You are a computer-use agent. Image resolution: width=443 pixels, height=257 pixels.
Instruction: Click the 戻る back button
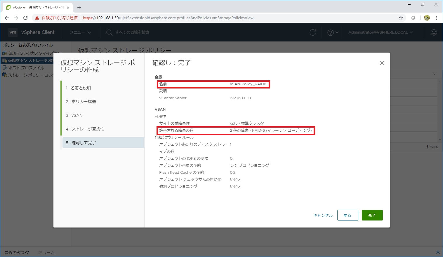point(348,215)
